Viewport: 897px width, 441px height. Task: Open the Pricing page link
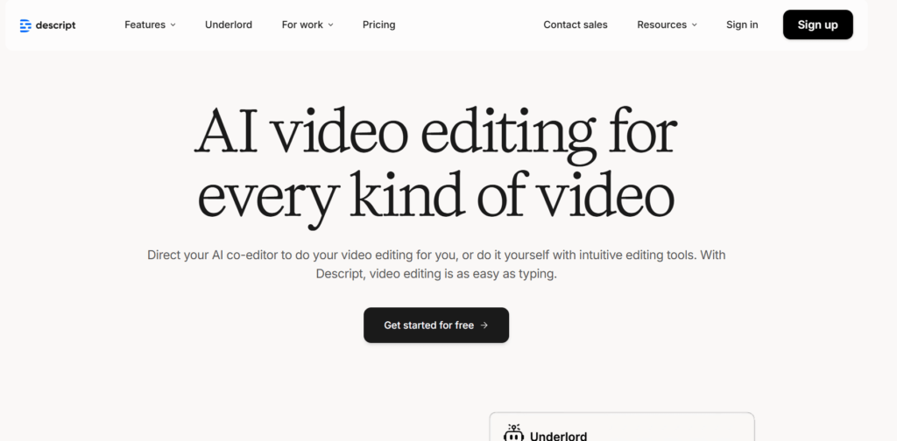[378, 24]
